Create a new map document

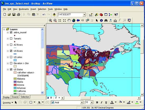tap(5, 15)
